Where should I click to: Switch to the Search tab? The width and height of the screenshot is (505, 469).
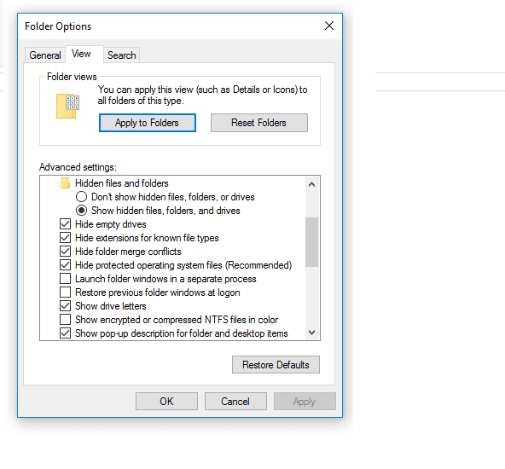pos(122,55)
